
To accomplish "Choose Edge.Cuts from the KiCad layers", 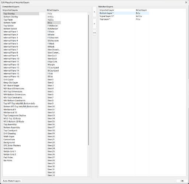I will pos(52,62).
